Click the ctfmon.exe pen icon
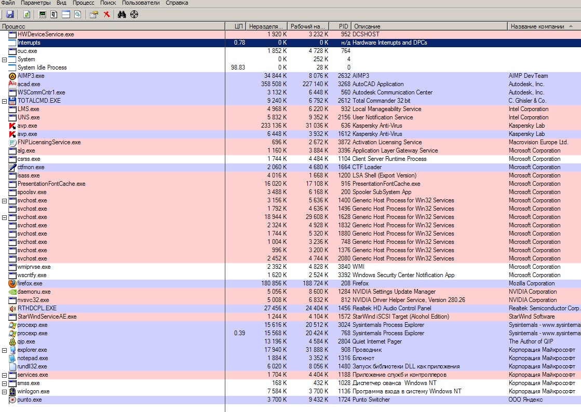The image size is (581, 412). [12, 167]
